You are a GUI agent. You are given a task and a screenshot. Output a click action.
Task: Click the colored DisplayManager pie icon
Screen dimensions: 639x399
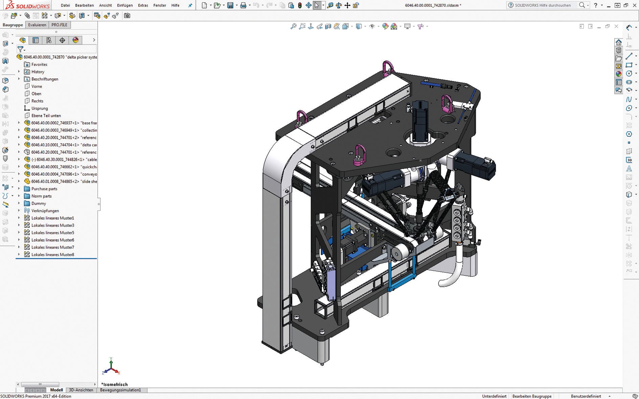[x=75, y=40]
